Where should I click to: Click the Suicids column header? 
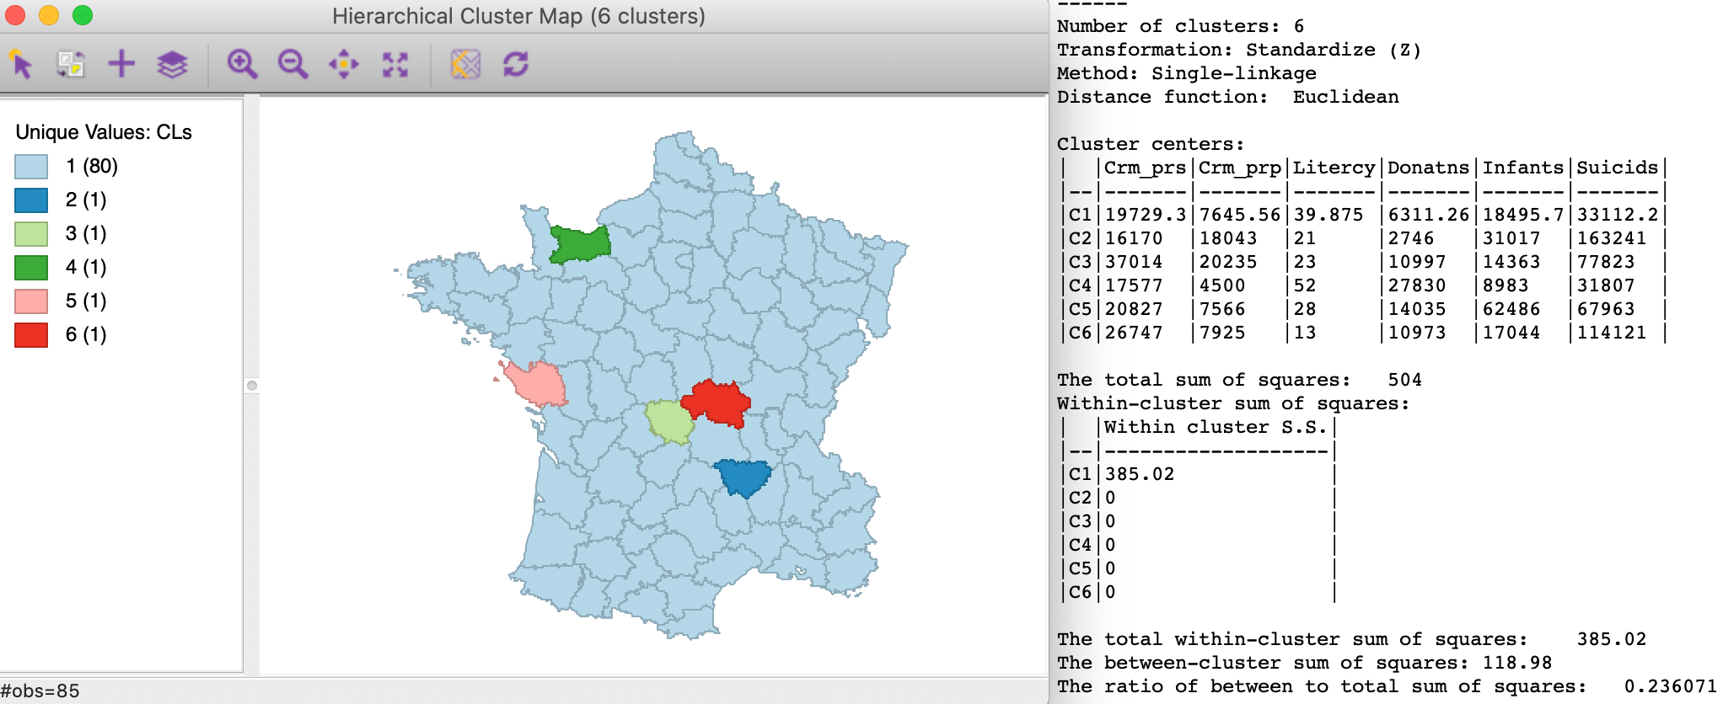(x=1617, y=168)
